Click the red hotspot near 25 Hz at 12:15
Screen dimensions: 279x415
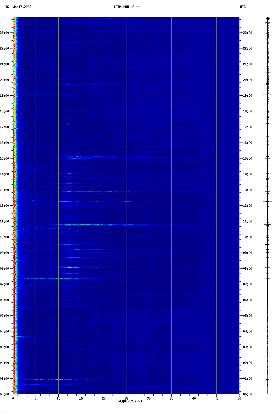point(127,201)
